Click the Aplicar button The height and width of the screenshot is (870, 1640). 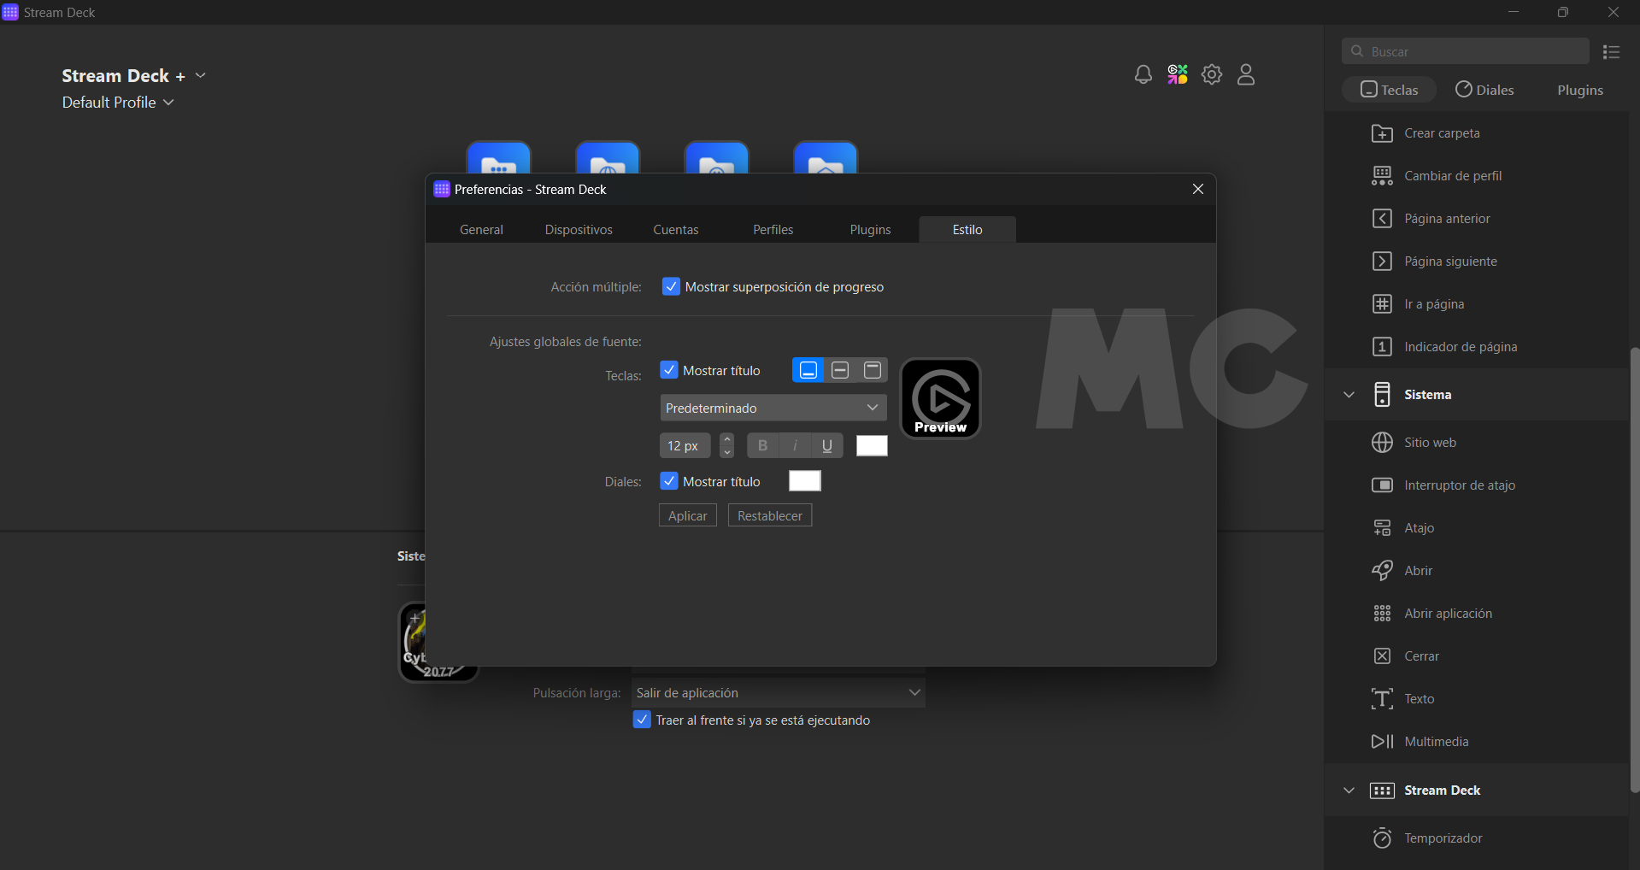(687, 516)
